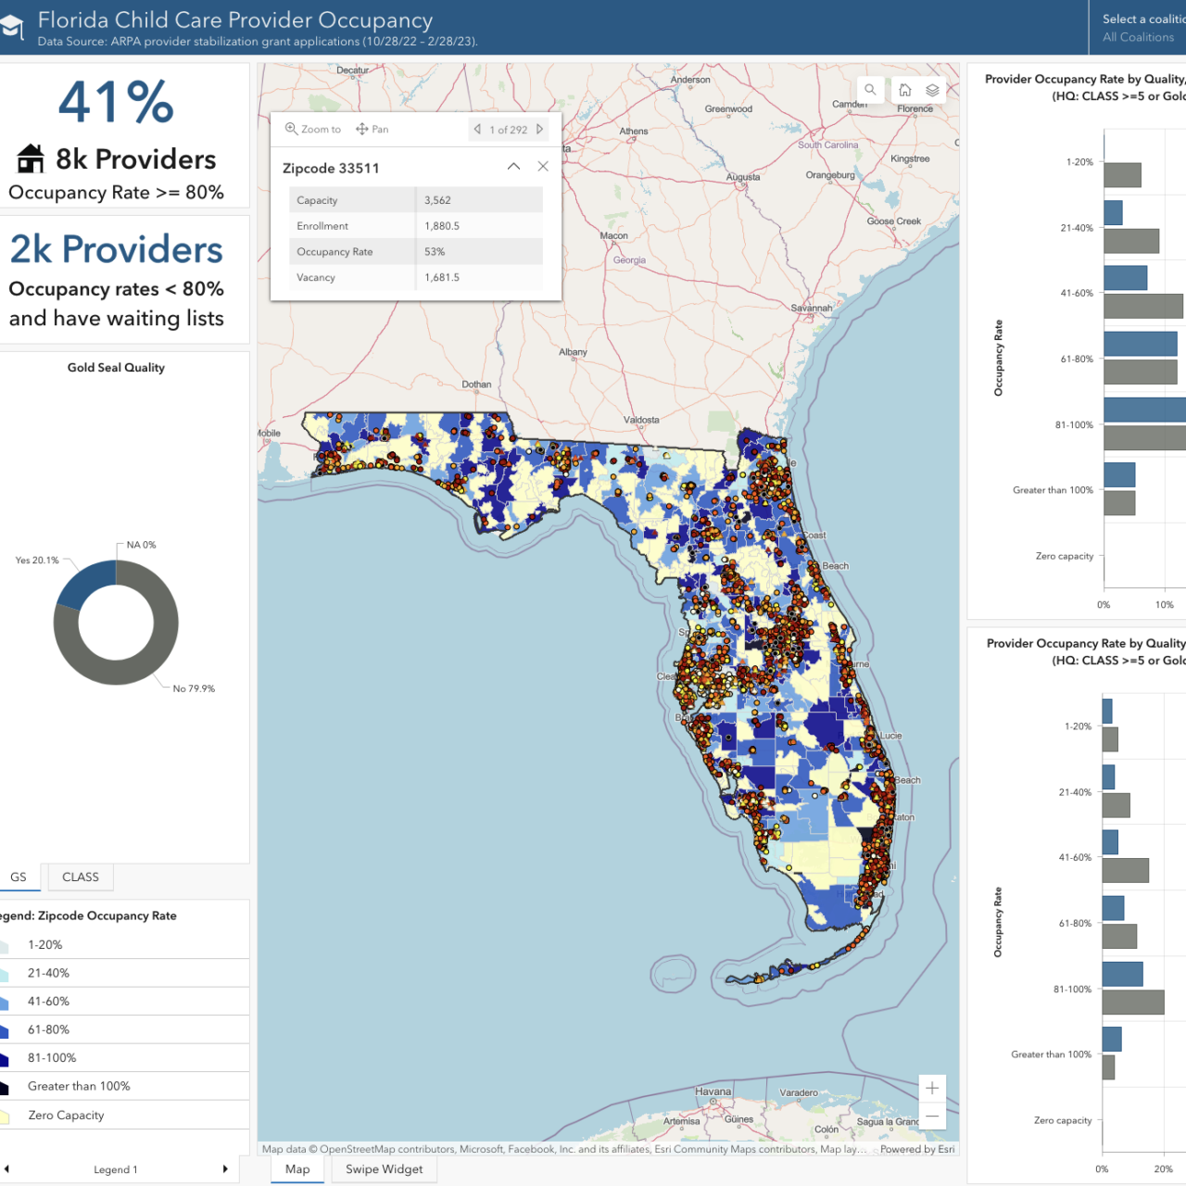Reset map to home extent

point(904,90)
